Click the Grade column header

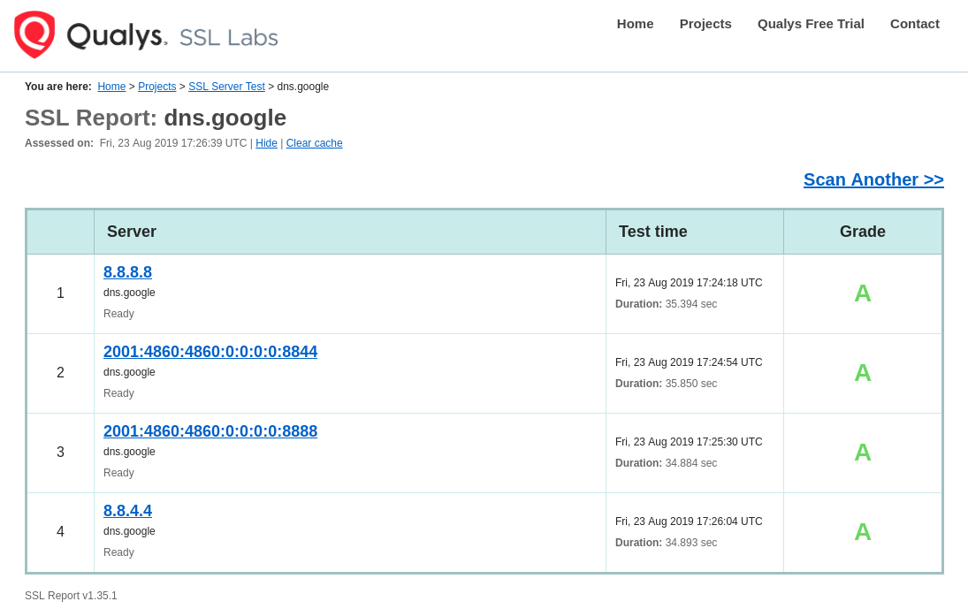[x=862, y=232]
